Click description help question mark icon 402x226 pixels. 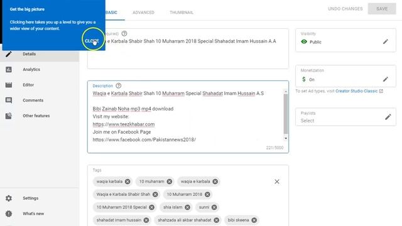tap(119, 85)
